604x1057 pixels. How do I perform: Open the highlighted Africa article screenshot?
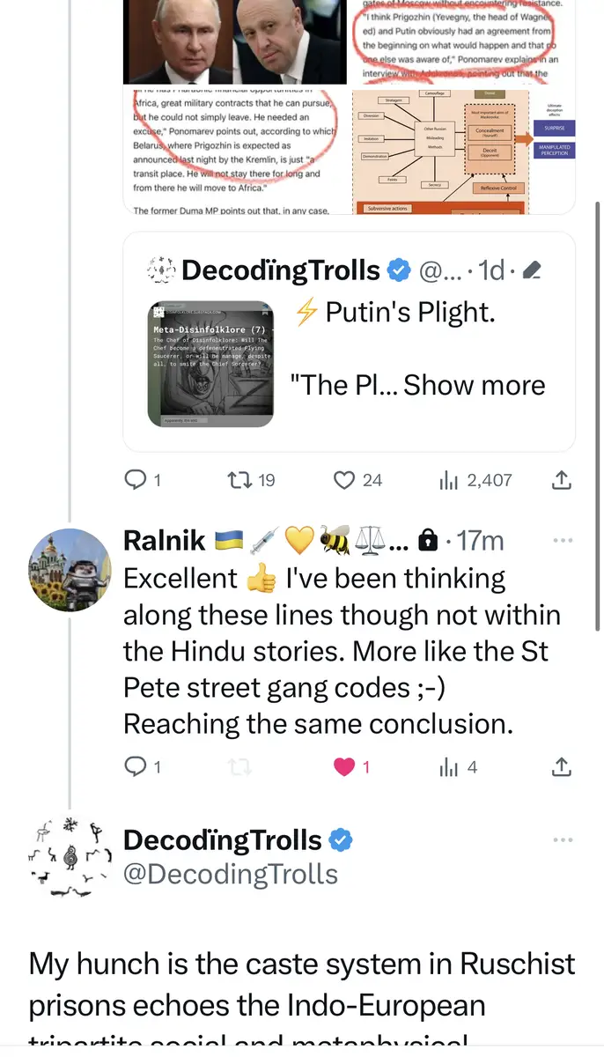pos(236,151)
